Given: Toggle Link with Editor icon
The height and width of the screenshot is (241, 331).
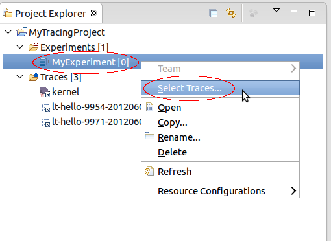Looking at the screenshot, I should click(x=231, y=13).
